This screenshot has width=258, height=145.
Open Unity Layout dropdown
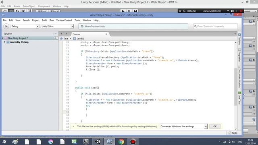250,11
